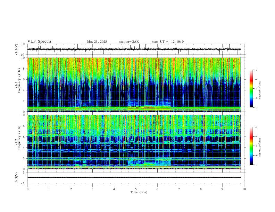Click the lower colorbar's log(PSD) label
Image resolution: width=275 pixels, height=212 pixels.
click(x=260, y=147)
